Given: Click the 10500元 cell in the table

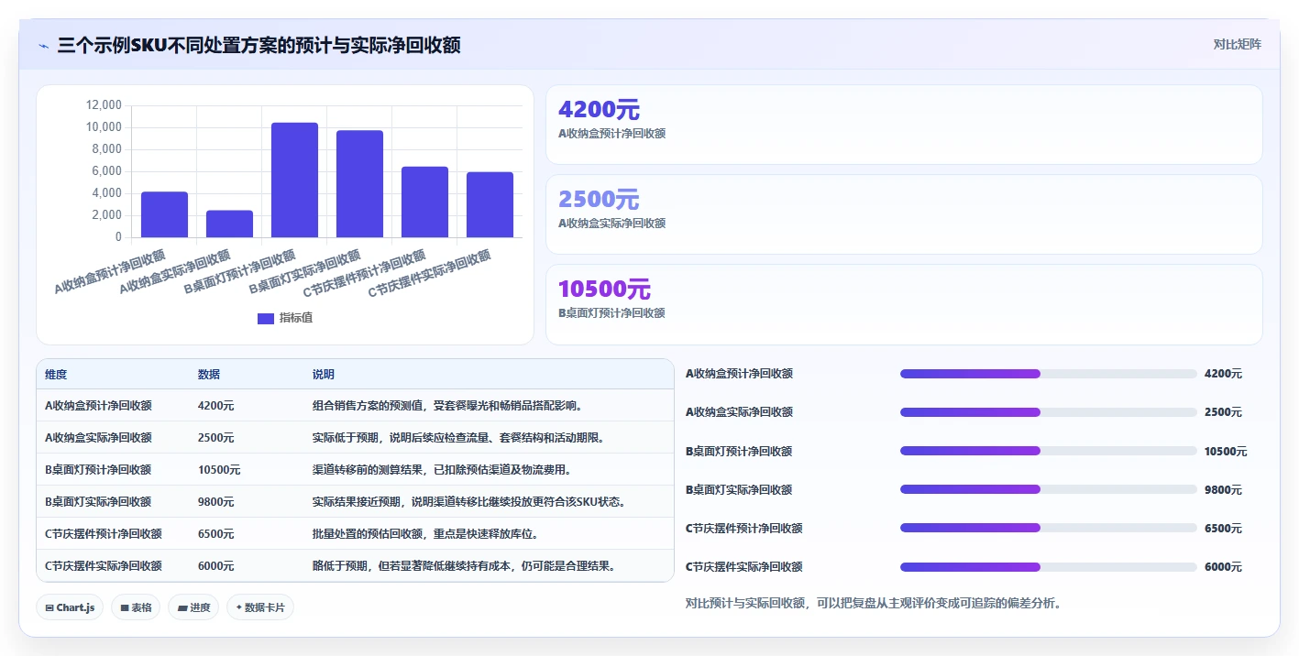Looking at the screenshot, I should tap(219, 470).
